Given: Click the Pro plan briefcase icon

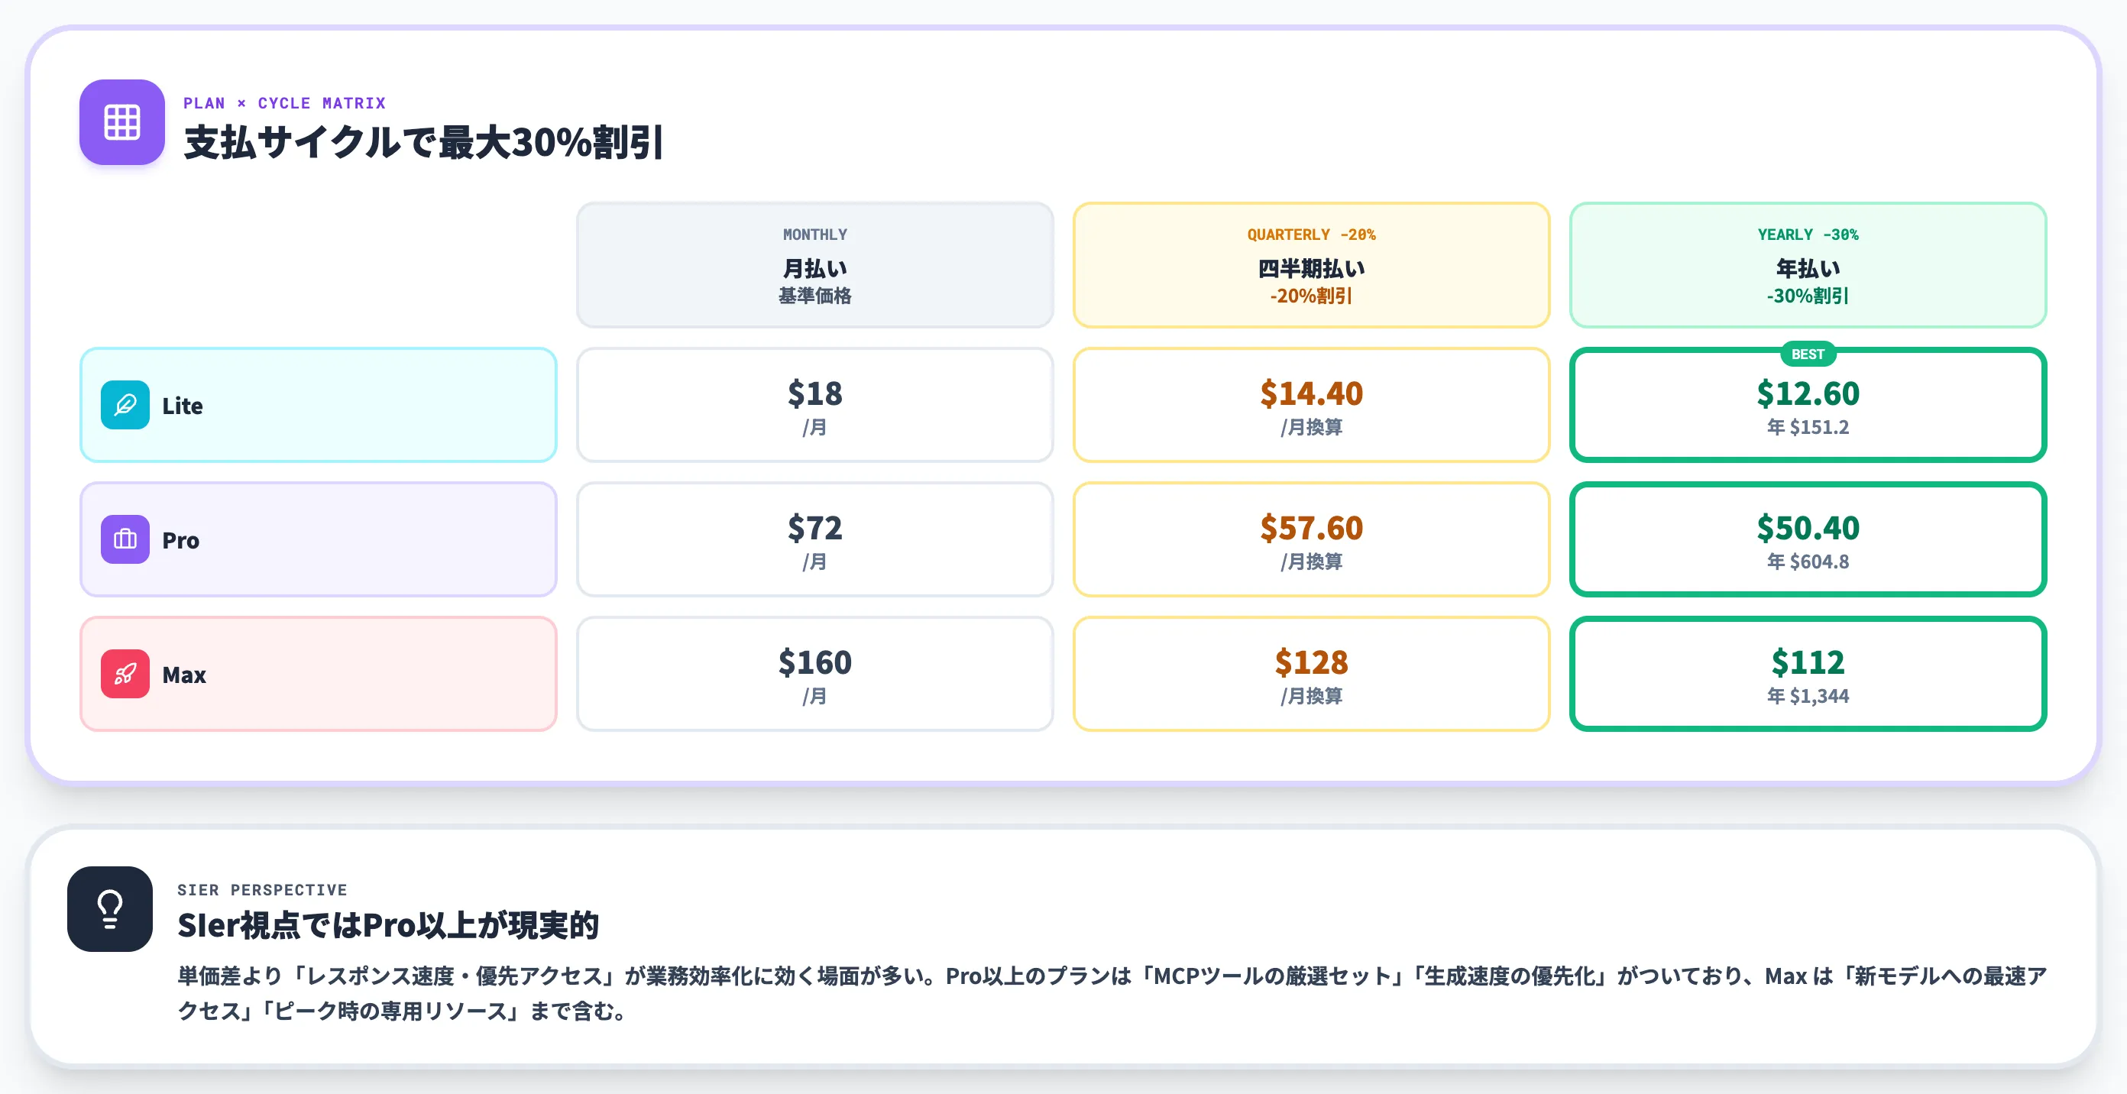Looking at the screenshot, I should click(125, 539).
